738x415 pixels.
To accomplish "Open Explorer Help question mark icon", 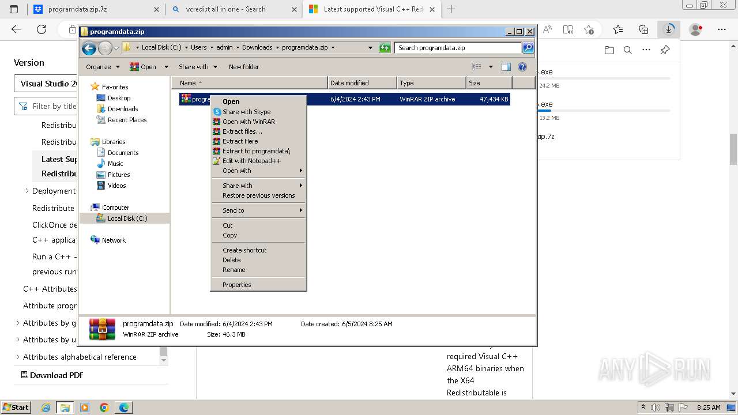I will click(522, 67).
